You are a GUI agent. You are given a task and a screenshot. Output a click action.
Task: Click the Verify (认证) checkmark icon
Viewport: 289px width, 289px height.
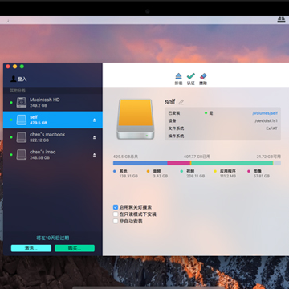[191, 76]
